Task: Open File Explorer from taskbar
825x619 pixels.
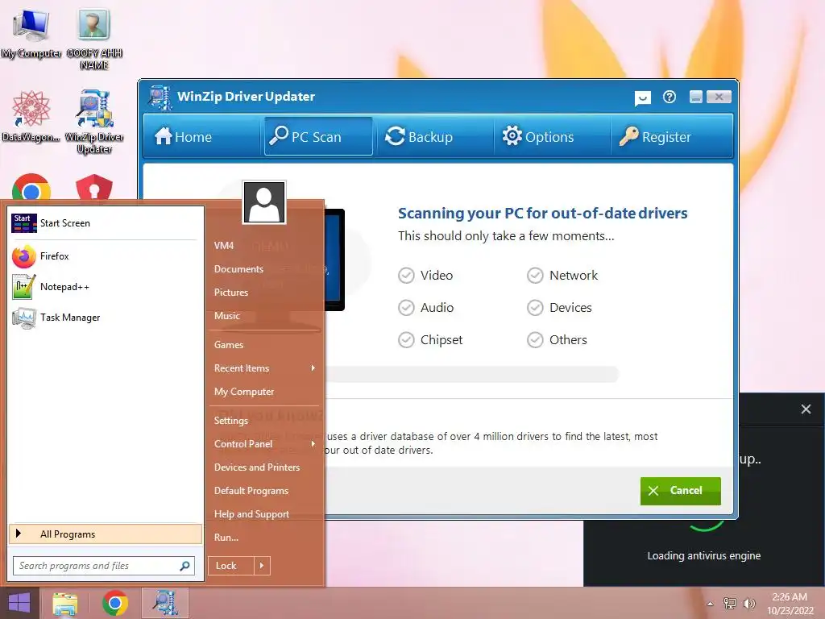Action: (x=64, y=603)
